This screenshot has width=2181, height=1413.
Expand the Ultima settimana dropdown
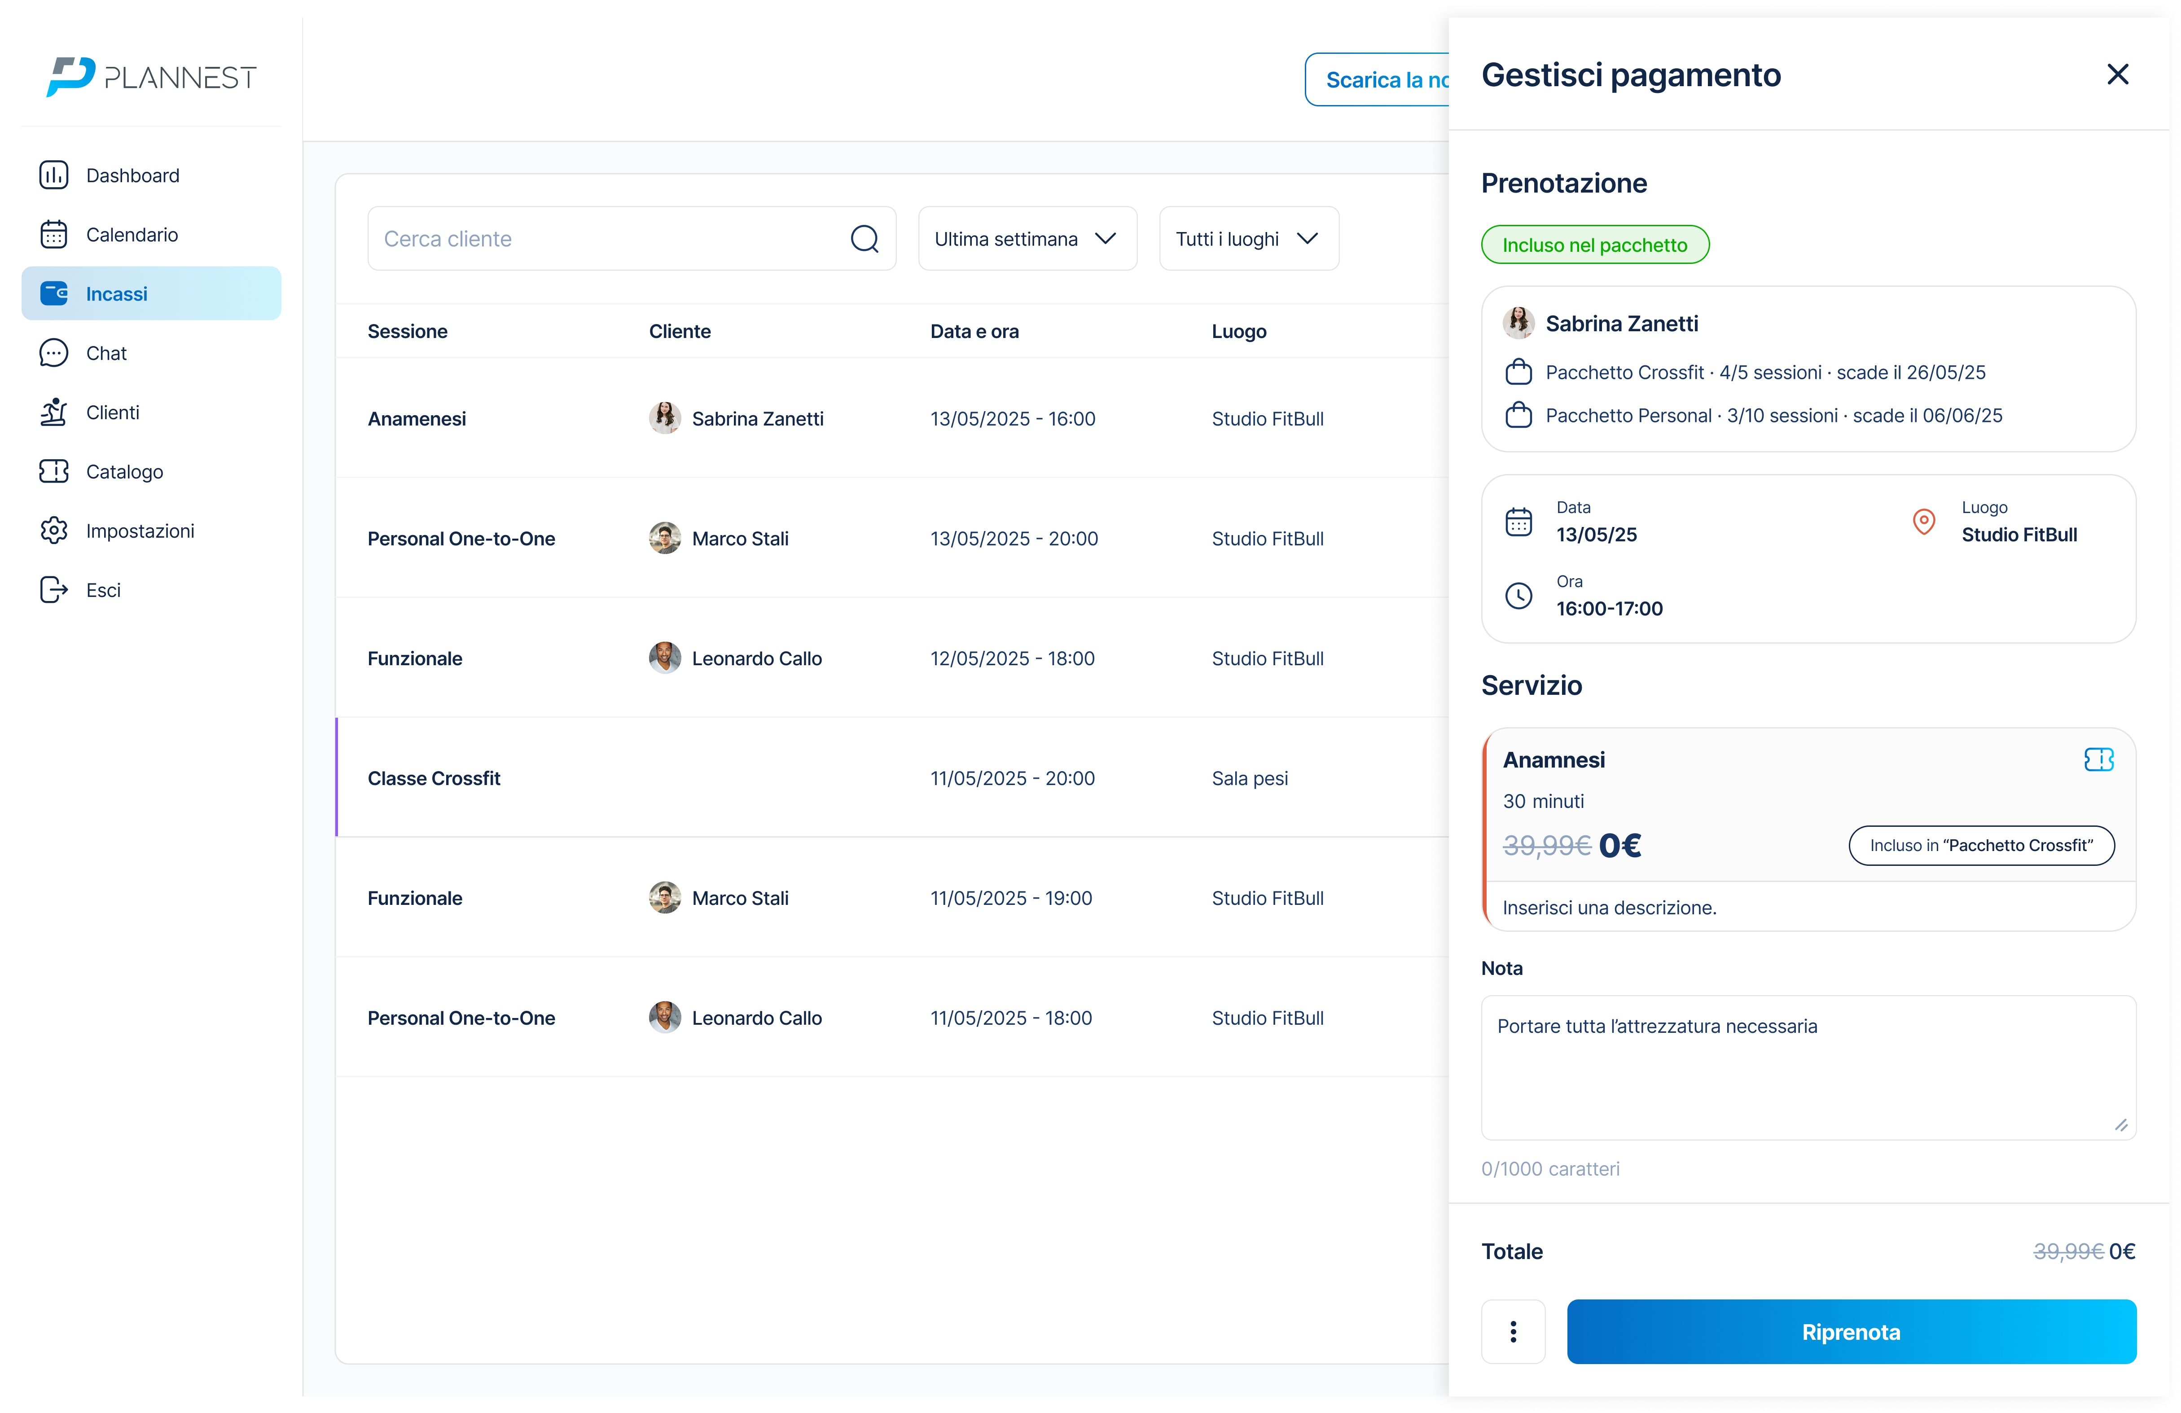pyautogui.click(x=1027, y=239)
